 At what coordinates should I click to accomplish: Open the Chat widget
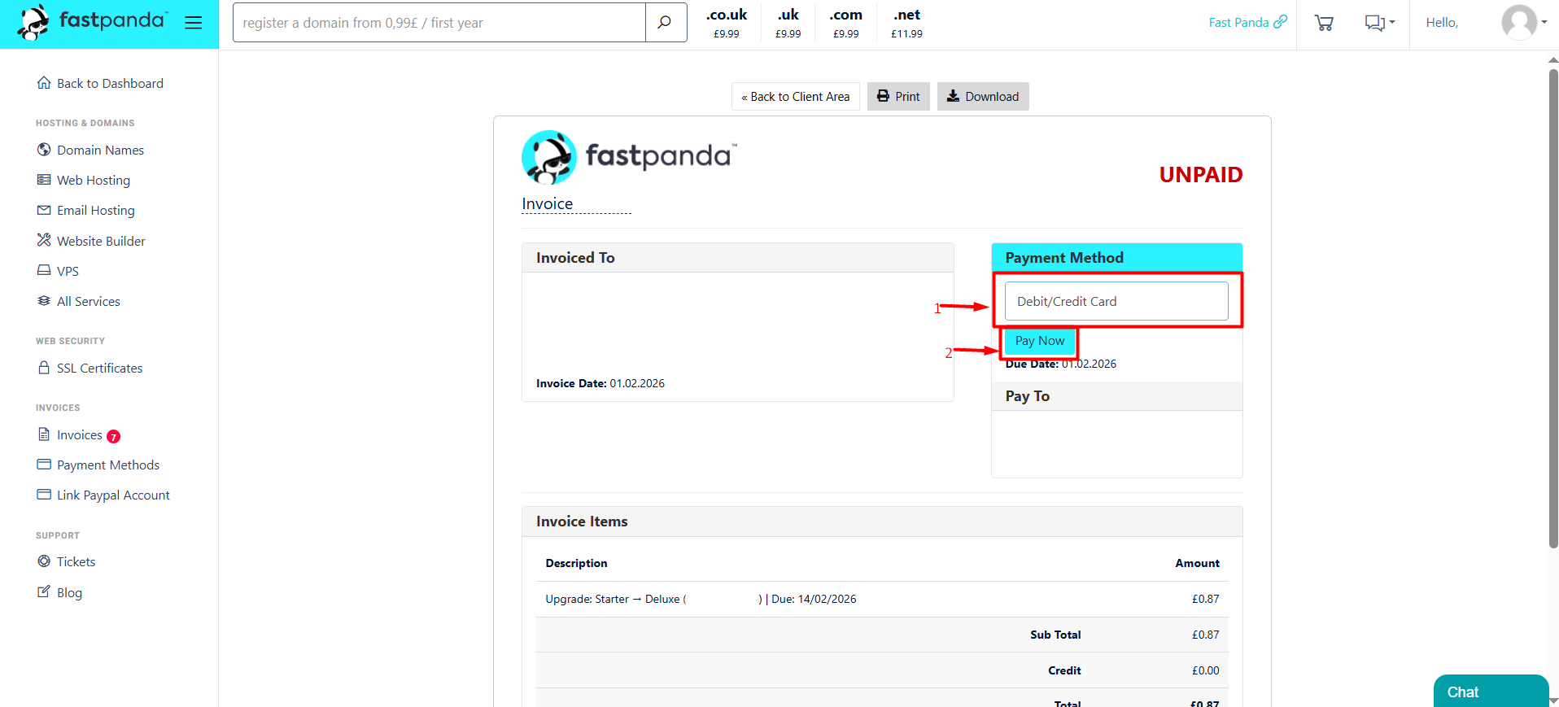(x=1491, y=691)
